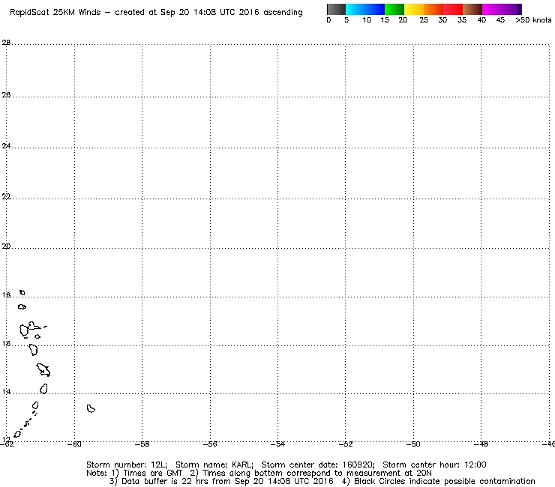The image size is (555, 487).
Task: Click the 'Black Circles indicate possible contamination' note
Action: click(445, 481)
